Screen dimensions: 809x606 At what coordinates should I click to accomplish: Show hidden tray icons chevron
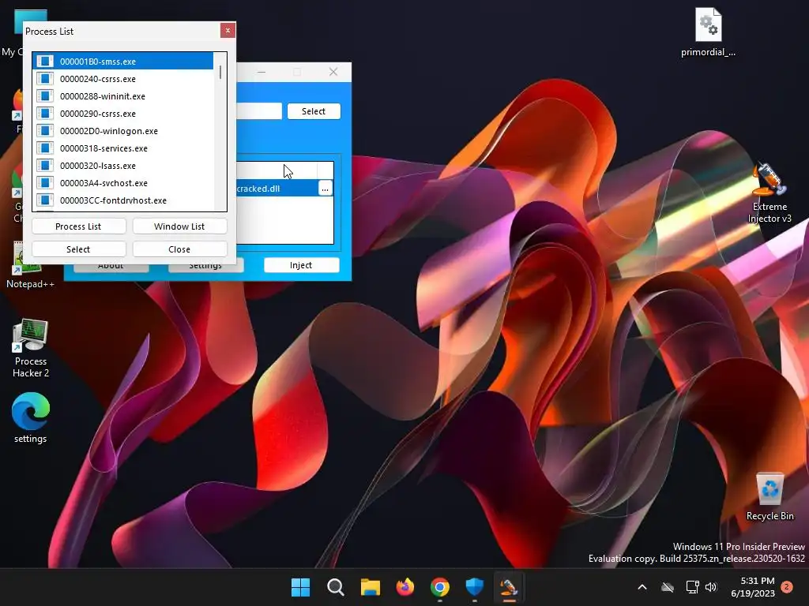point(642,587)
